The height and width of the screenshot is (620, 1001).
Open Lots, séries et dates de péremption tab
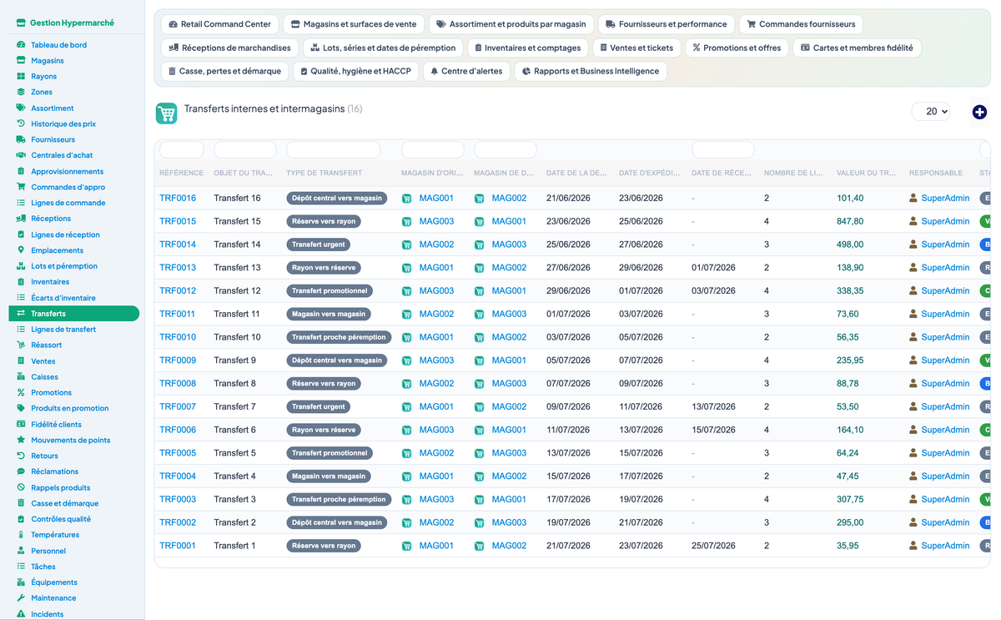pos(383,48)
